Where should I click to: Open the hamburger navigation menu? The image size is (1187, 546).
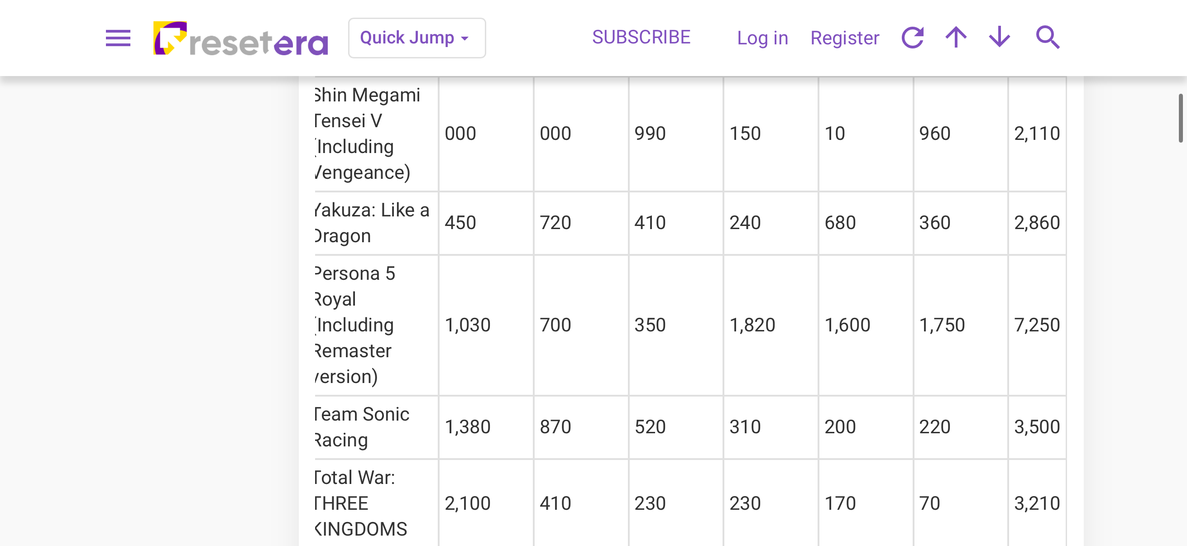tap(118, 38)
